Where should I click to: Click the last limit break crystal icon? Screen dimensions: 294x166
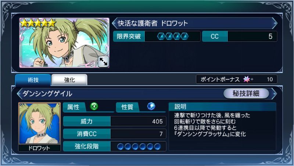[x=184, y=36]
